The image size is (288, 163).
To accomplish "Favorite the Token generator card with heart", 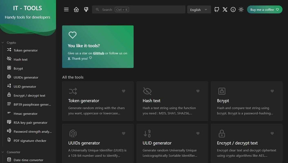I will [123, 91].
